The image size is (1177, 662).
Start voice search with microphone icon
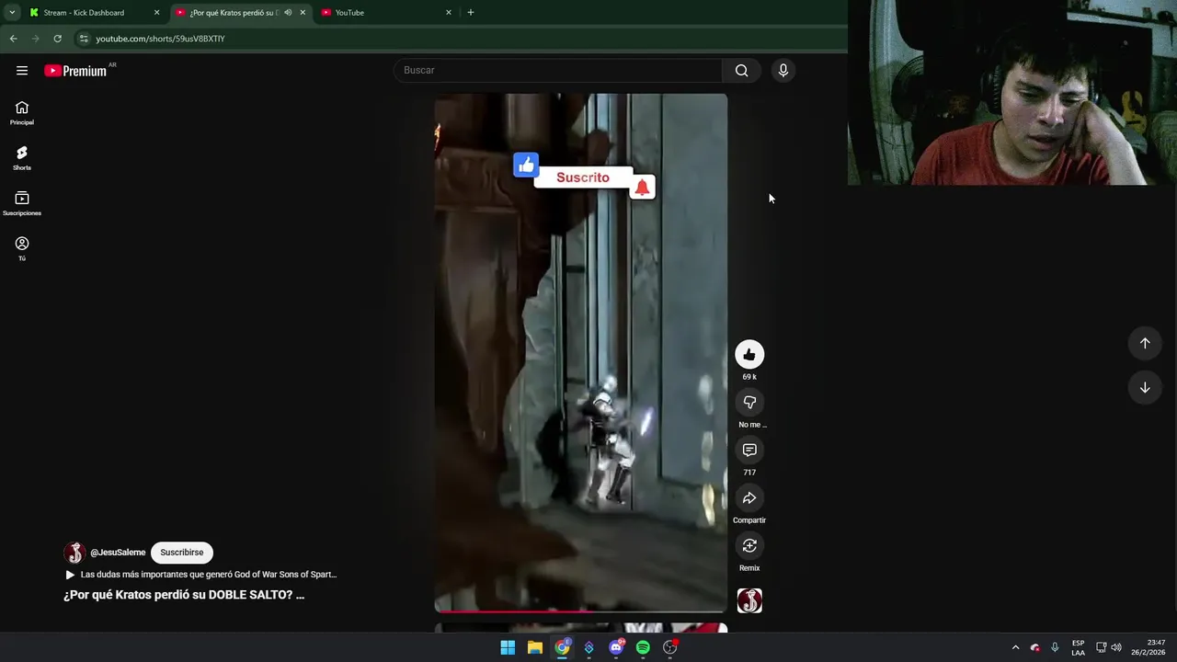tap(783, 71)
